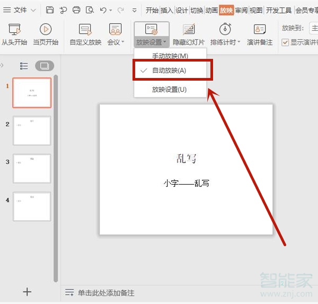Choose 手动放映(M) from menu

170,56
